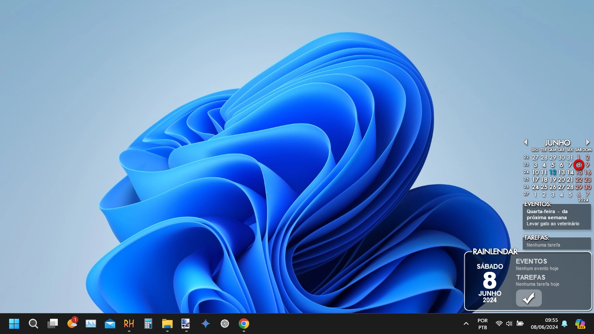Select June 12 highlighted in blue
Viewport: 594px width, 334px height.
552,172
